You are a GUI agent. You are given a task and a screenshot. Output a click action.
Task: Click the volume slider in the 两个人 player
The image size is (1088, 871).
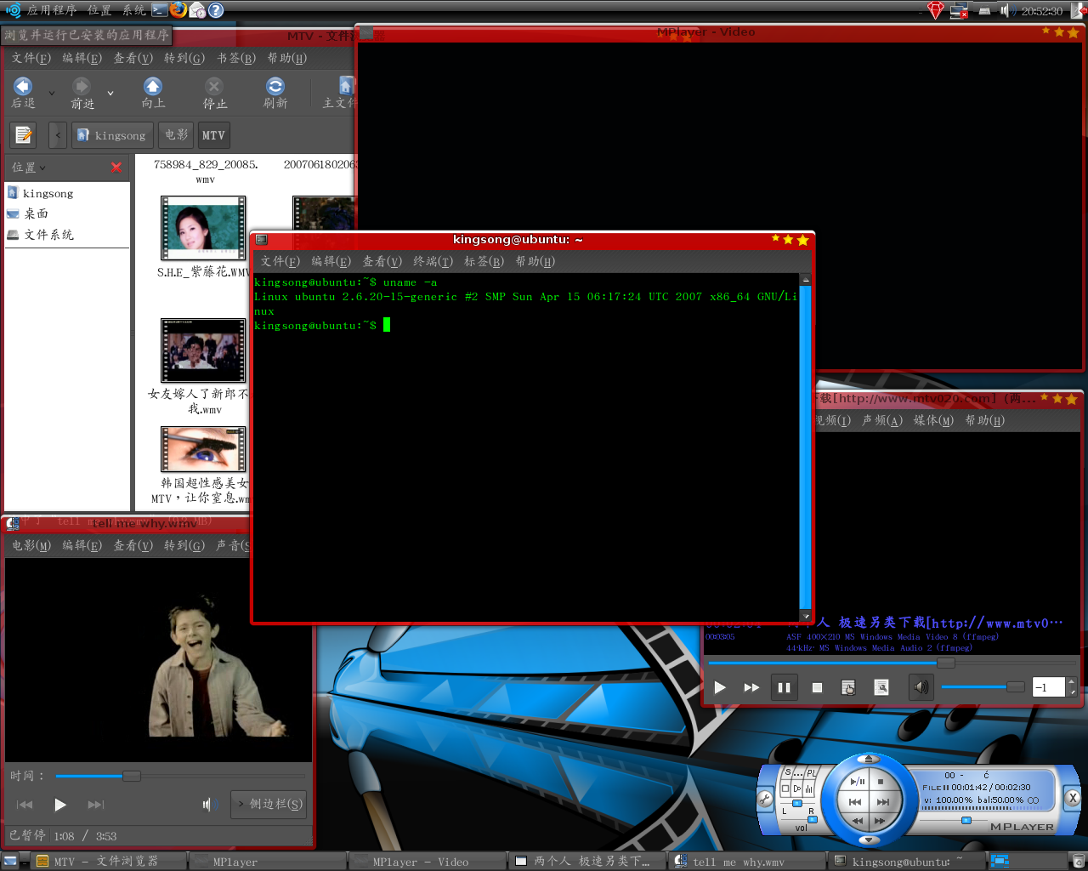(983, 686)
